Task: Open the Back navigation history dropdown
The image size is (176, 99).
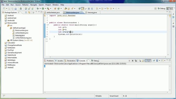Action: click(x=114, y=9)
